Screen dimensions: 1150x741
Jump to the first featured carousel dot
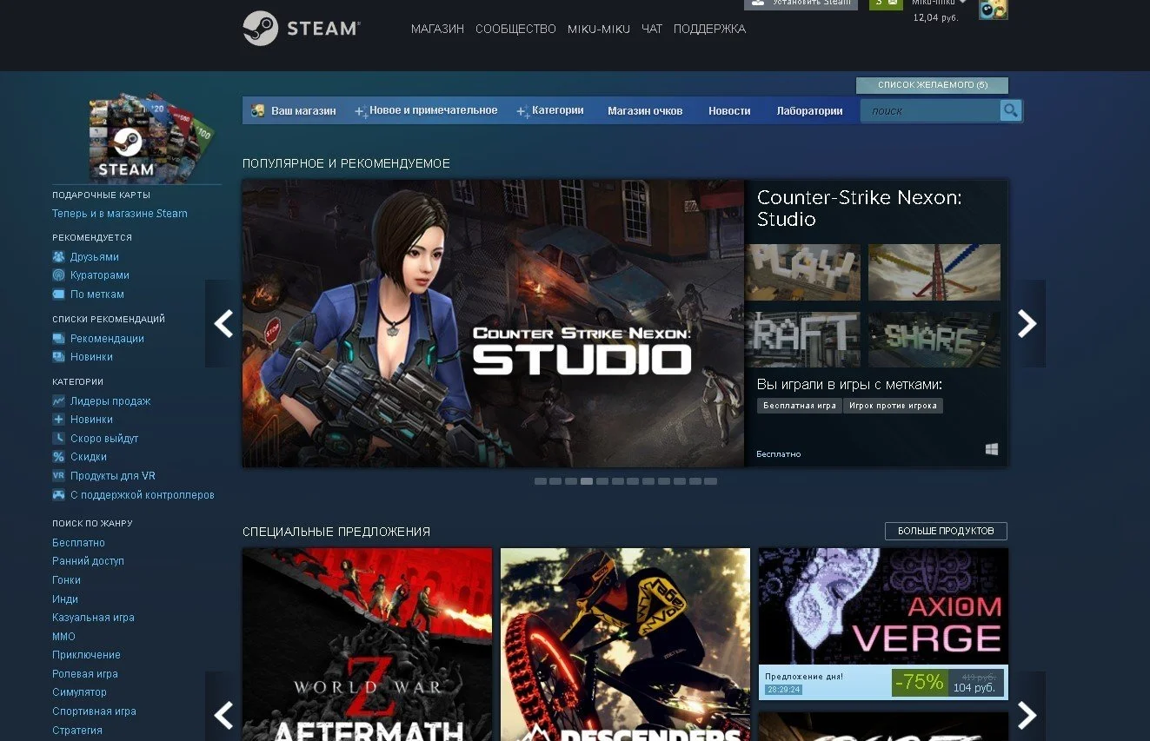coord(541,481)
